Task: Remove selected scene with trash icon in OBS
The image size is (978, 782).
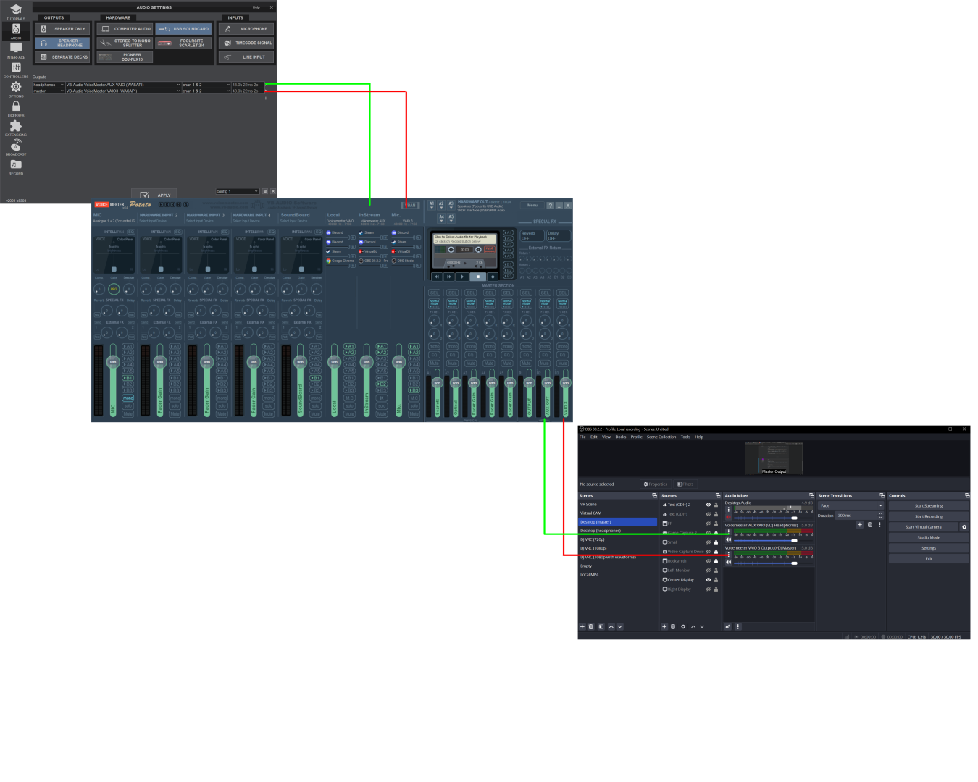Action: (591, 626)
